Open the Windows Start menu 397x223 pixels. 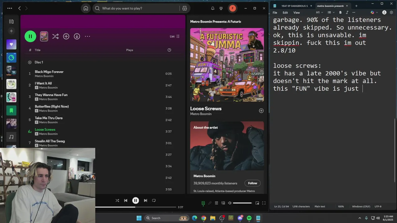tap(139, 218)
